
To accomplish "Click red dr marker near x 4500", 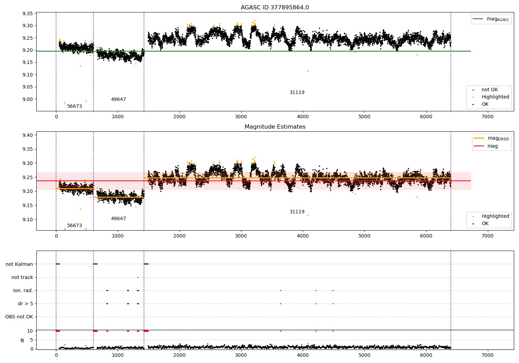I will coord(333,331).
